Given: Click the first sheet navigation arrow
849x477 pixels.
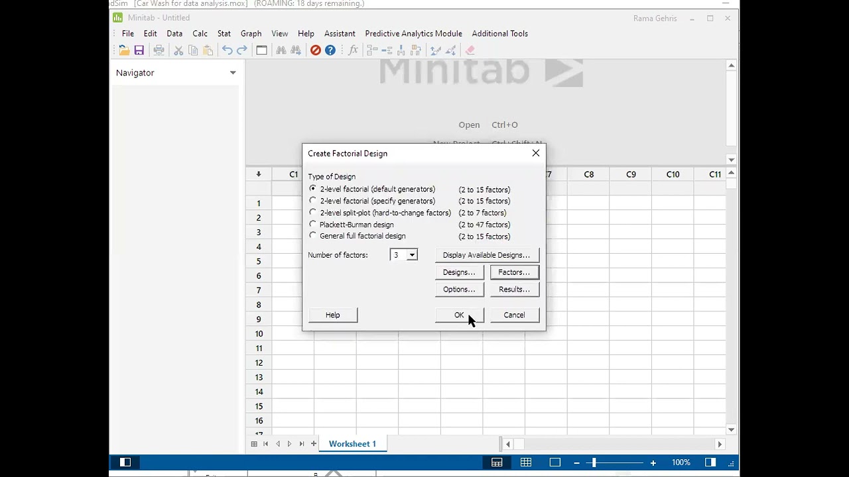Looking at the screenshot, I should (266, 444).
